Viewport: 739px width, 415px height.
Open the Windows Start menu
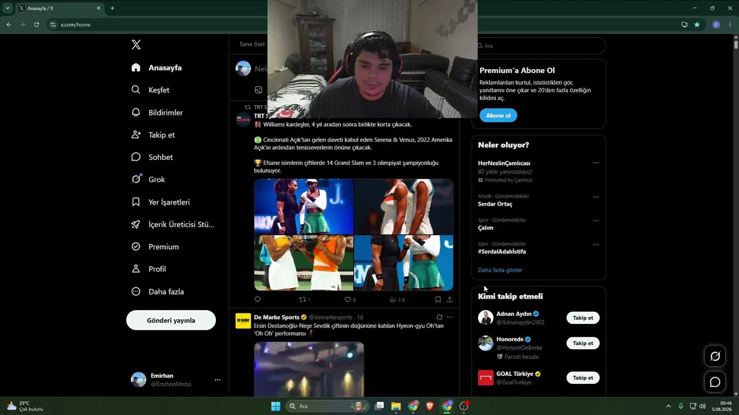(x=275, y=406)
